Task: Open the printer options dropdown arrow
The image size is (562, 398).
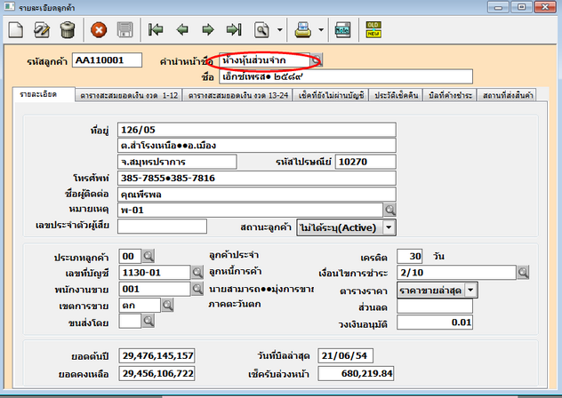Action: [x=321, y=29]
